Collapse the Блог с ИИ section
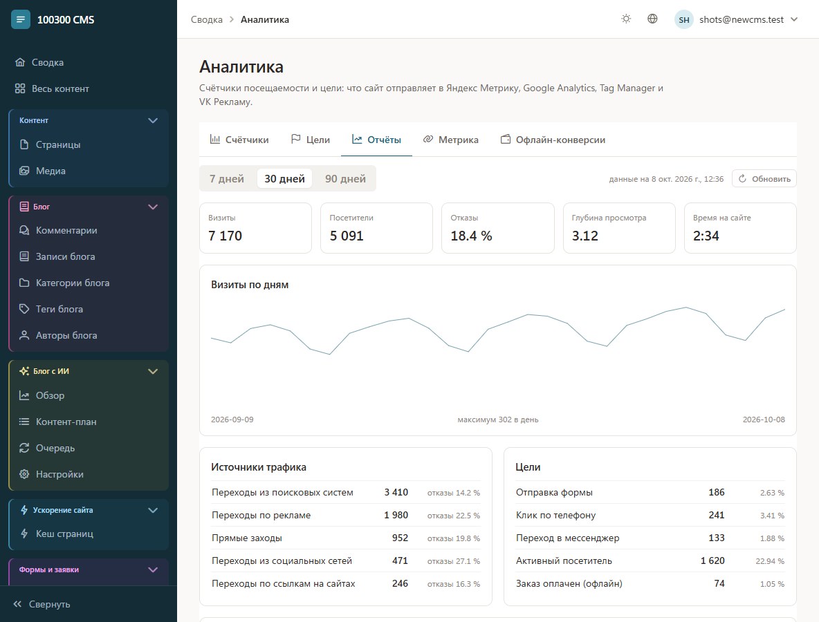This screenshot has width=819, height=622. coord(153,371)
